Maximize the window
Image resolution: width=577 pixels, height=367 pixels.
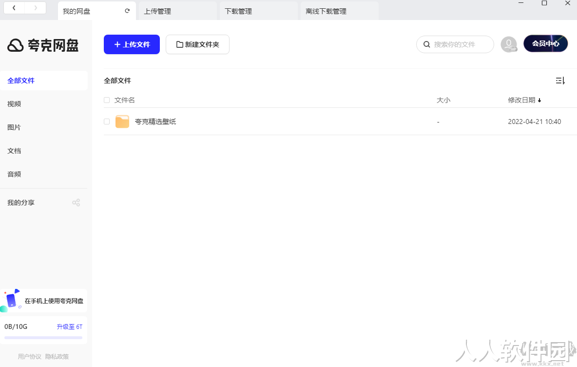point(544,3)
